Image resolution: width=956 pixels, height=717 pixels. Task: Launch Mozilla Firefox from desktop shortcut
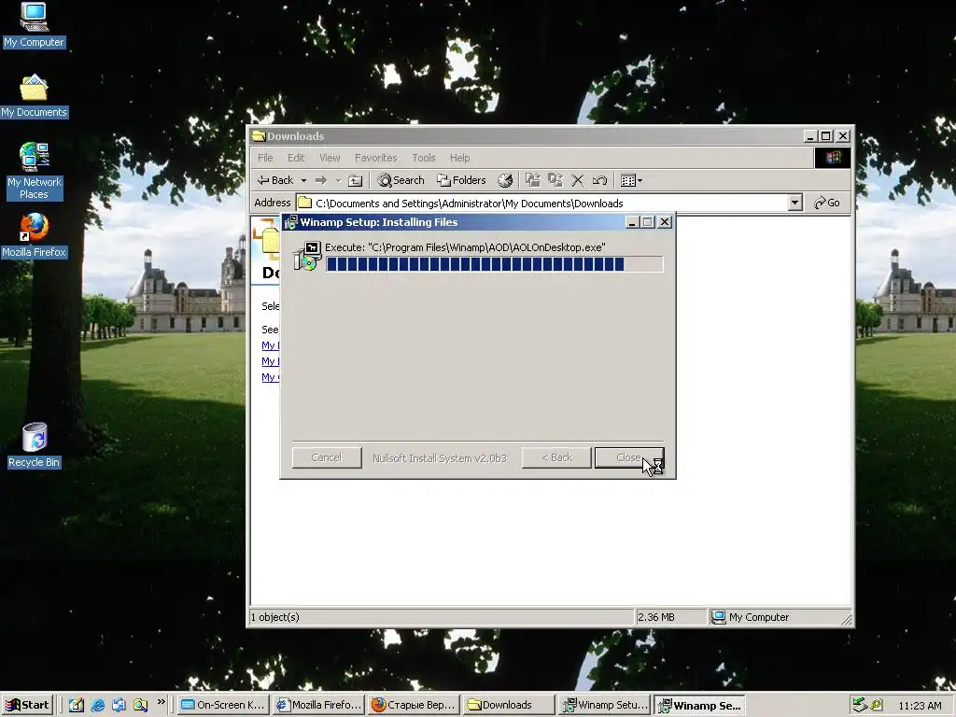click(x=34, y=236)
